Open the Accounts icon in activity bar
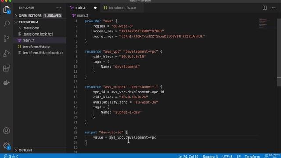 [x=6, y=131]
